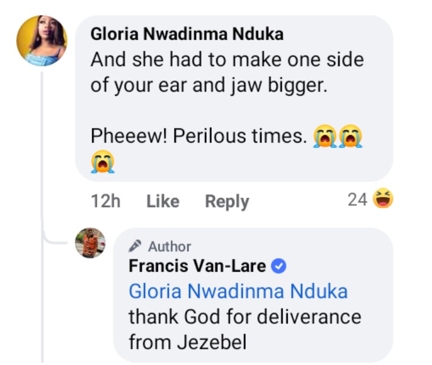The height and width of the screenshot is (365, 432).
Task: Click the reply text 'thank God for deliverance'
Action: click(x=245, y=316)
